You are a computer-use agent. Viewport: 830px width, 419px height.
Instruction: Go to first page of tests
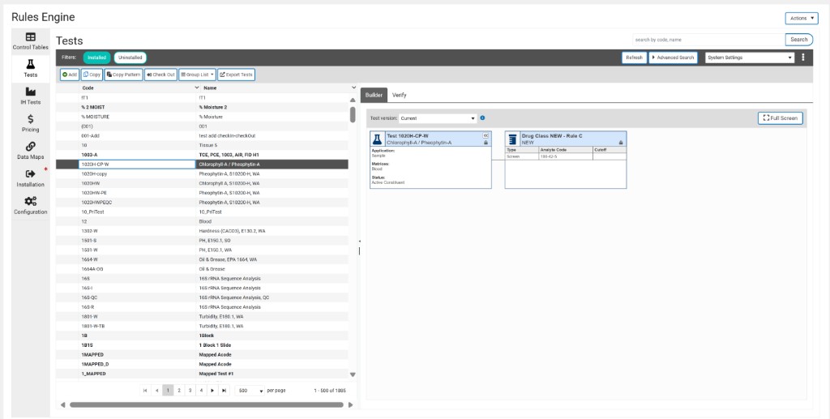[145, 391]
